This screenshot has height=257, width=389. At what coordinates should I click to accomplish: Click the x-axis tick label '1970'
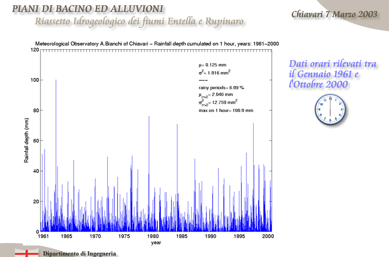coord(95,236)
